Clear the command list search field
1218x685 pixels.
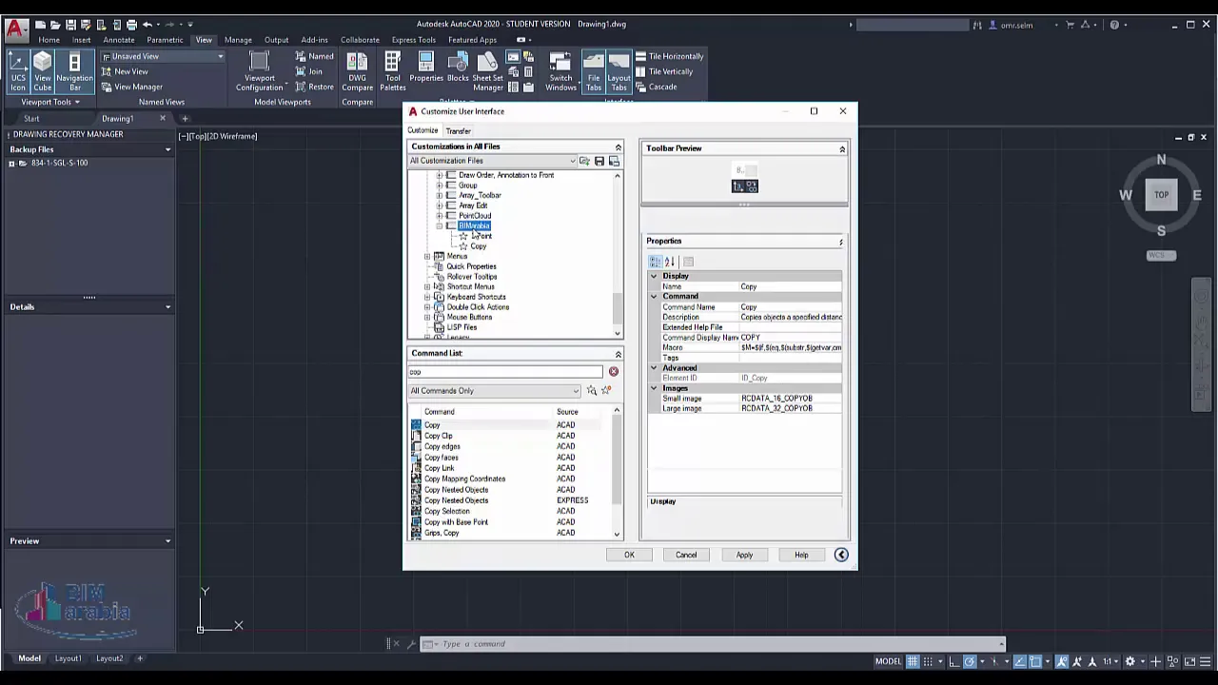(x=614, y=372)
